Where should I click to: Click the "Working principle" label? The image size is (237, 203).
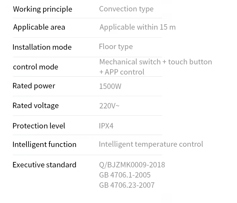click(x=43, y=9)
